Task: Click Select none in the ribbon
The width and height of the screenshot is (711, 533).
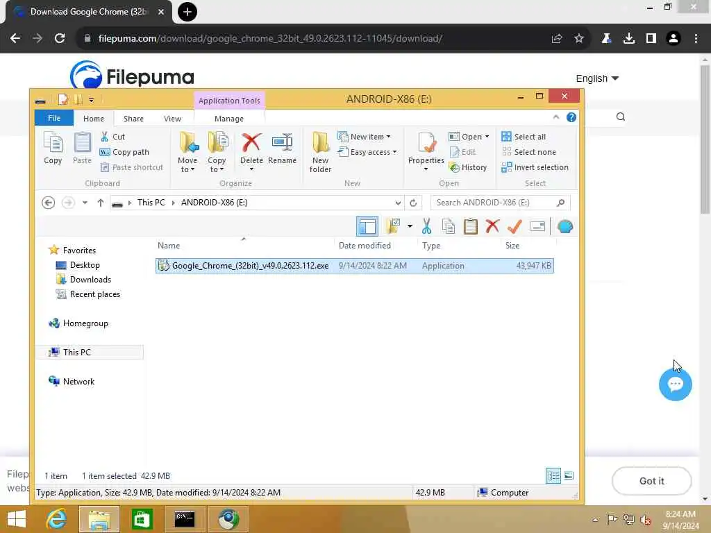Action: tap(528, 152)
